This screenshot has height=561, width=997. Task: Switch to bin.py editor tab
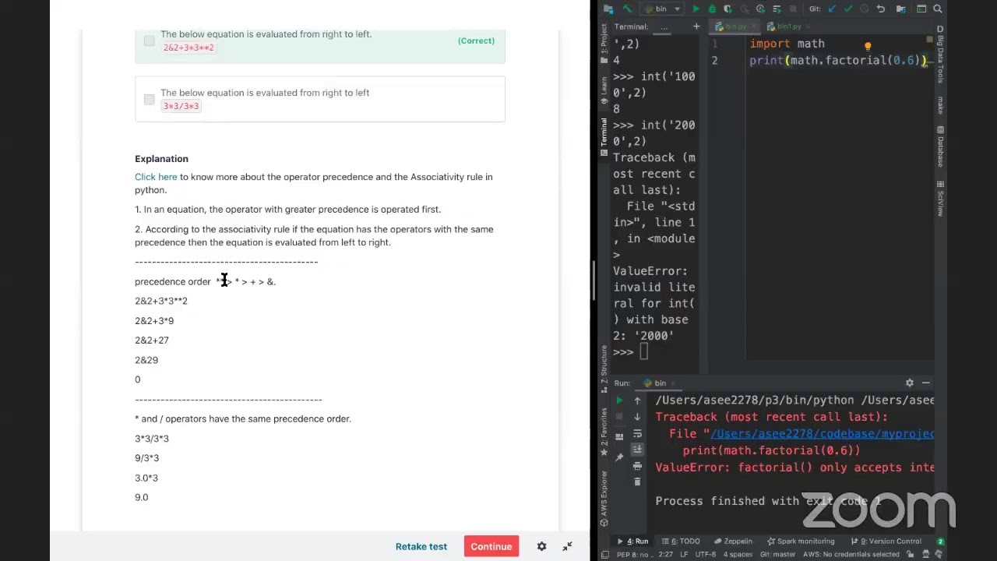pyautogui.click(x=736, y=26)
